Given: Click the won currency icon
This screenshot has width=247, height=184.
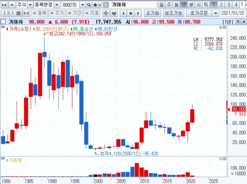Looking at the screenshot, I should coord(114,13).
